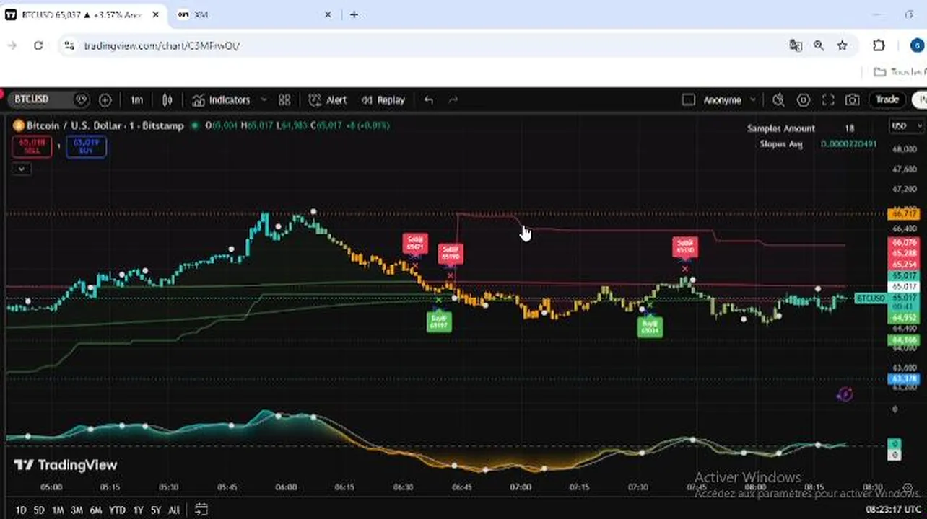Click the Slopes Avg value

click(849, 144)
